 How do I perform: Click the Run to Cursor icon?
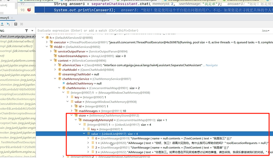8,24
